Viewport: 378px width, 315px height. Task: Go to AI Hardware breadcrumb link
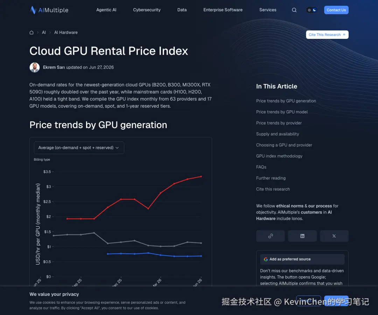66,32
